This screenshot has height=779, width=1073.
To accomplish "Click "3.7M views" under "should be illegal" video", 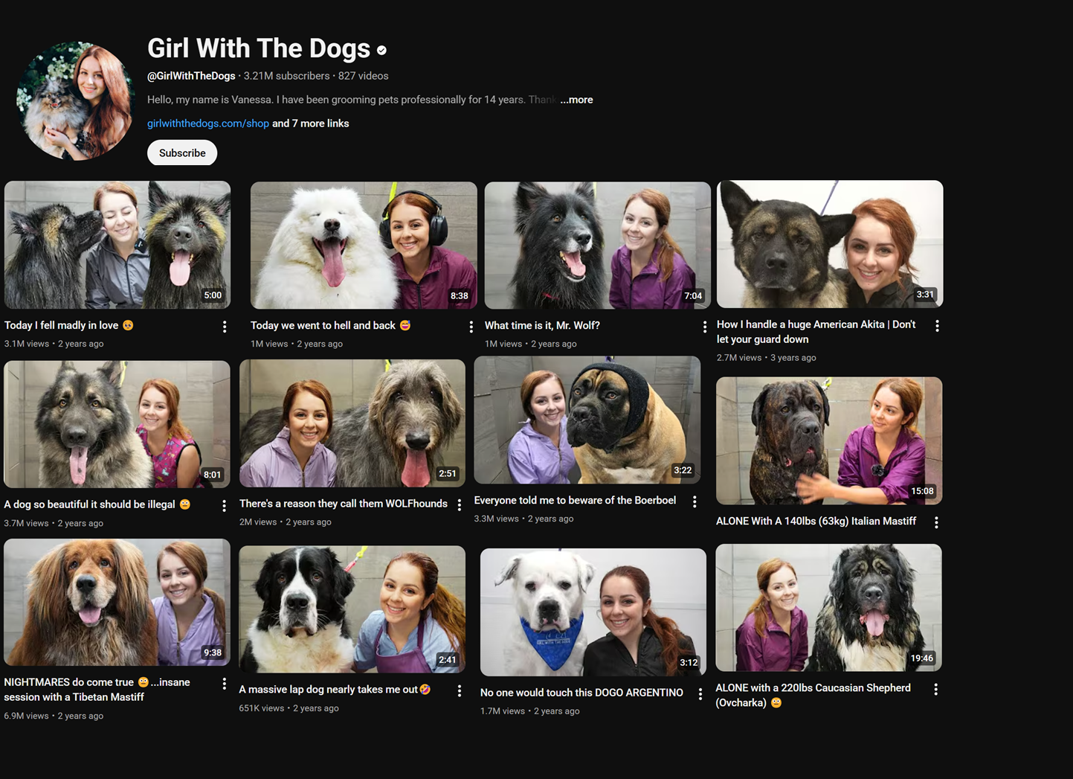I will coord(27,523).
